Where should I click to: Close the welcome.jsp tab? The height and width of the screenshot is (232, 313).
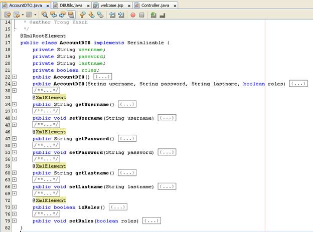tap(129, 6)
